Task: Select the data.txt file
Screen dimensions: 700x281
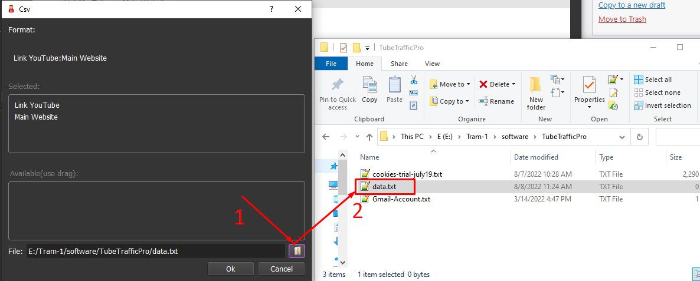Action: (384, 187)
